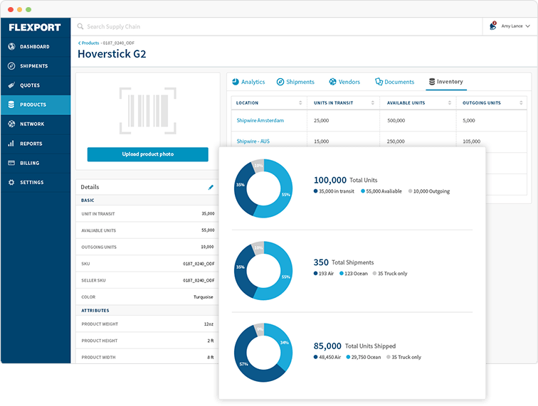Click the Network icon in sidebar
This screenshot has height=406, width=538.
pyautogui.click(x=11, y=124)
